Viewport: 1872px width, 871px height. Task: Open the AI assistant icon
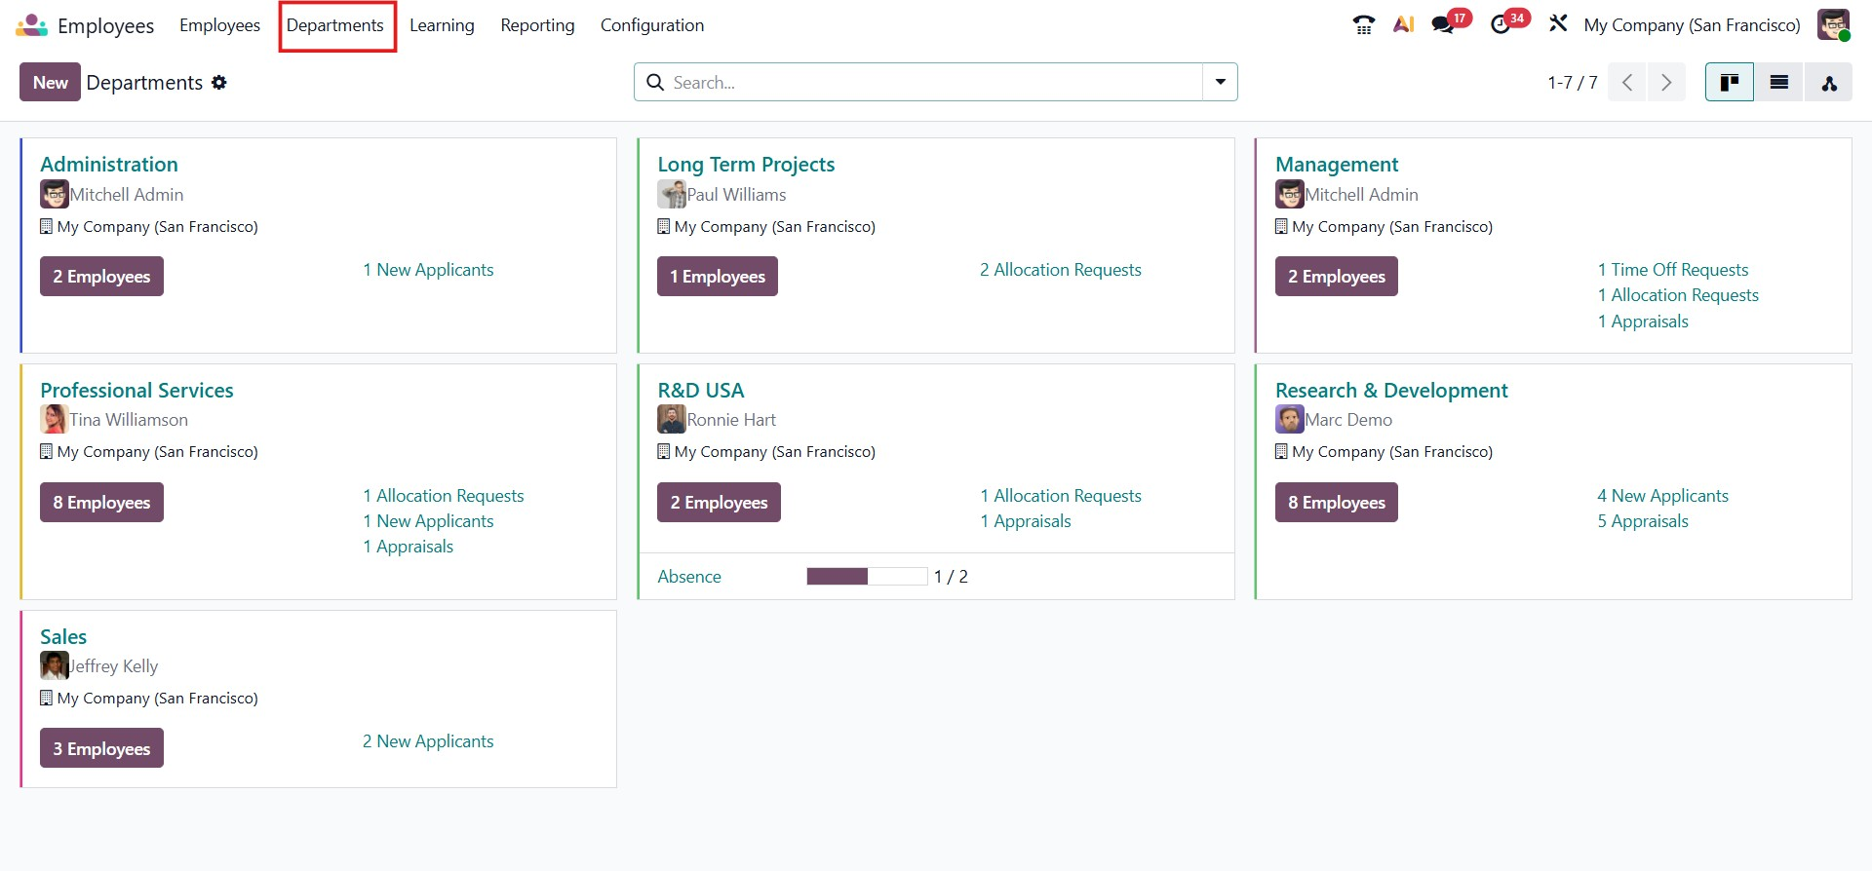1403,25
